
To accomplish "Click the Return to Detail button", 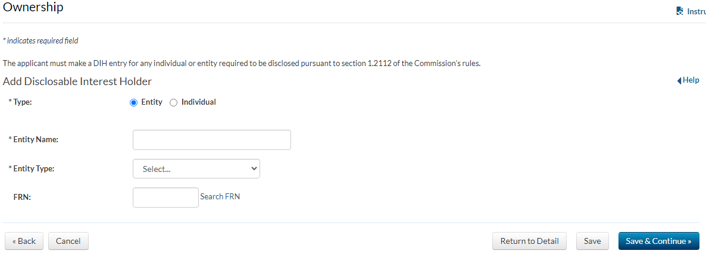I will point(529,241).
